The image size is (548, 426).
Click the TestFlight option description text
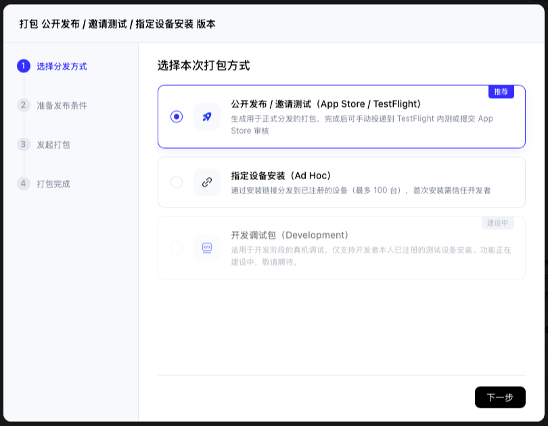pos(362,124)
